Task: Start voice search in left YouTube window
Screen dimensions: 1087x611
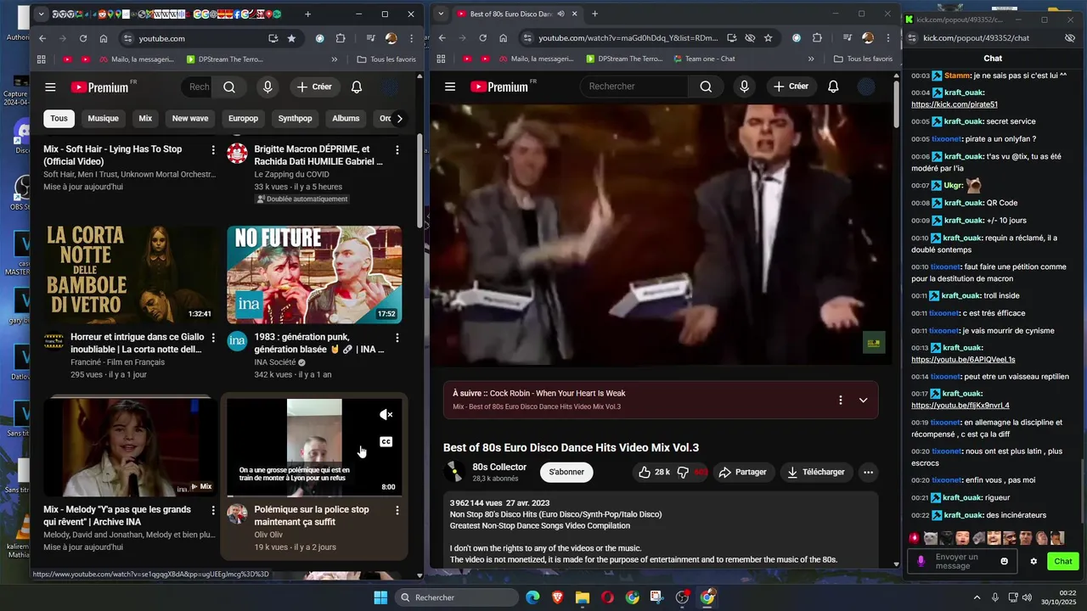Action: pyautogui.click(x=268, y=87)
